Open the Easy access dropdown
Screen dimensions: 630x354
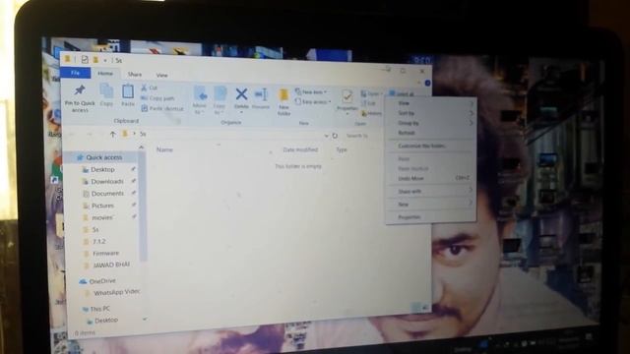click(313, 102)
